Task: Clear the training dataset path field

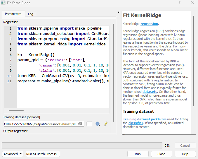Action: click(80, 124)
